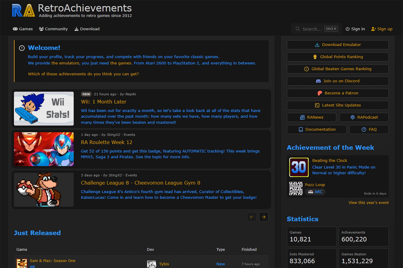Read the RA Roulette Week 12 post
This screenshot has width=403, height=268.
coord(106,142)
